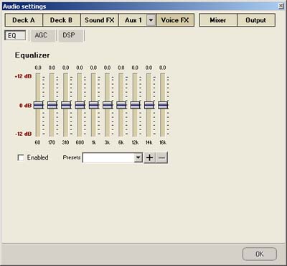
Task: Click the 12k equalizer slider handle
Action: point(135,105)
